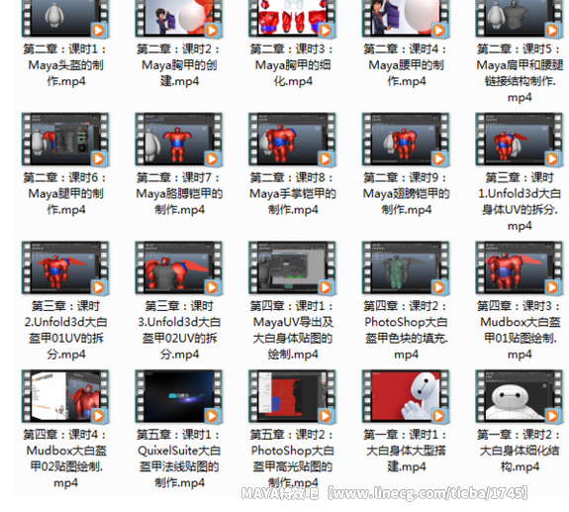Select the 第四章：课时3 Mudbox大白盔甲01贴图绘制.mp4 icon
Image resolution: width=569 pixels, height=512 pixels.
[520, 268]
